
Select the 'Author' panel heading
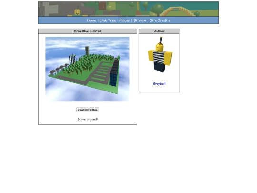(159, 31)
